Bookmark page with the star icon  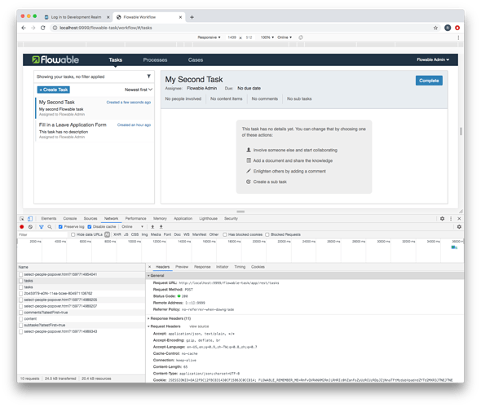pos(435,28)
